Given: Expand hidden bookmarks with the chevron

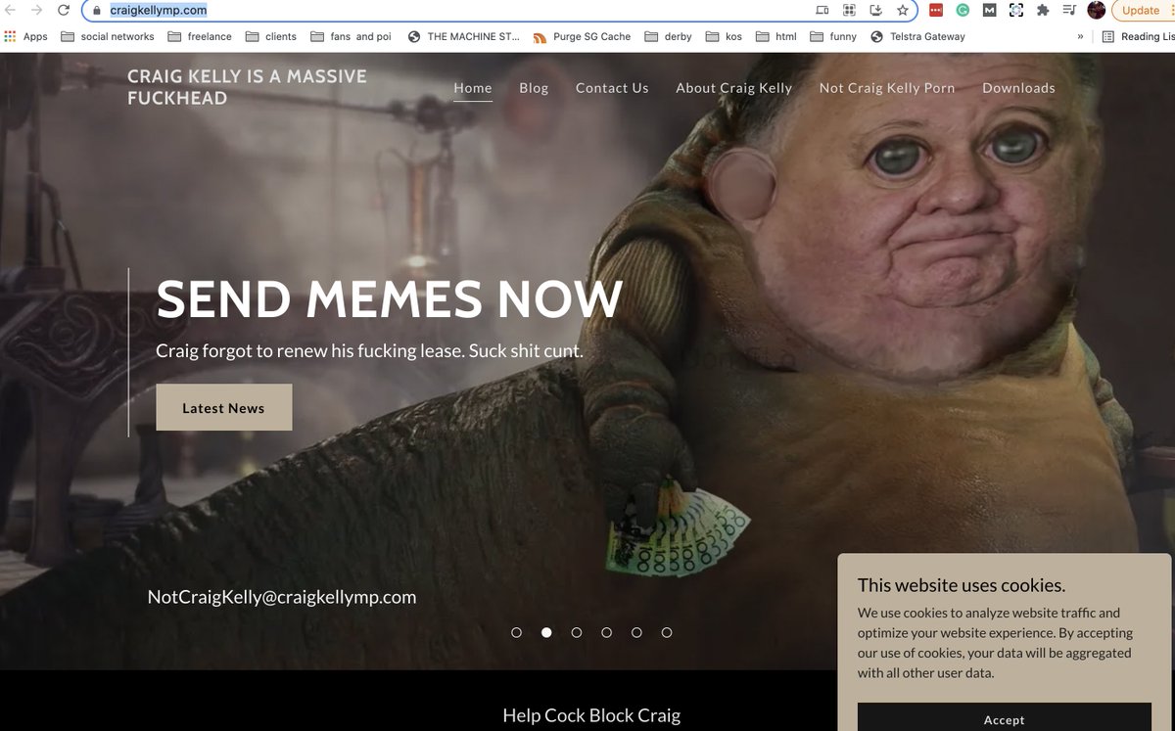Looking at the screenshot, I should coord(1080,36).
